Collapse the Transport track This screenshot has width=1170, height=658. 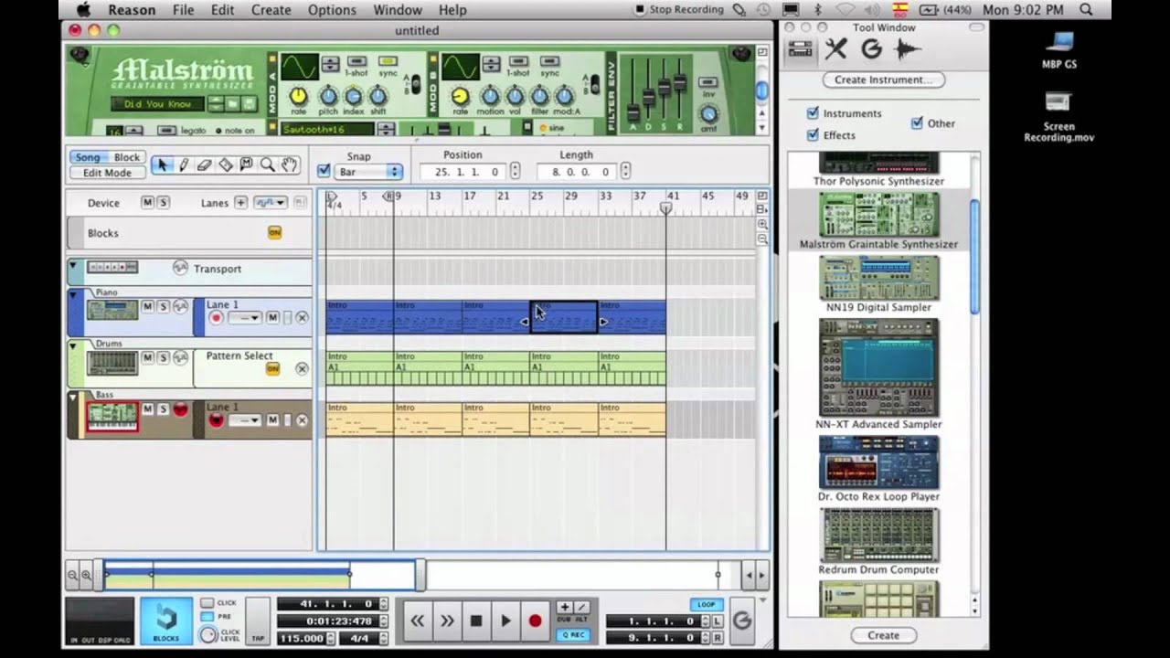point(73,267)
